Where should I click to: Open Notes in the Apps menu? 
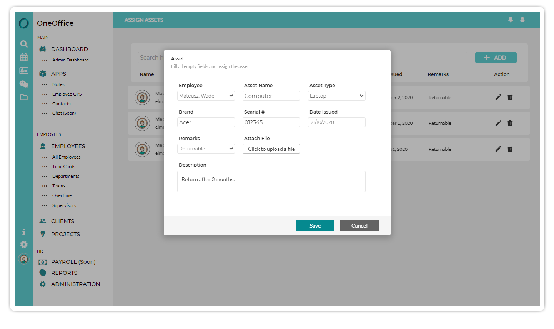pyautogui.click(x=58, y=84)
